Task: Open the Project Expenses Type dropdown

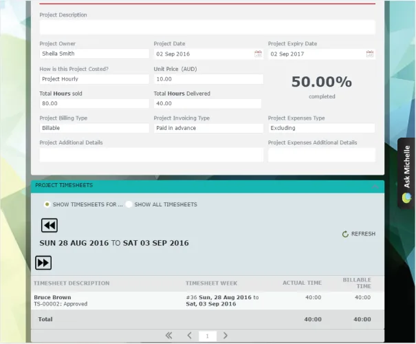Action: (322, 128)
